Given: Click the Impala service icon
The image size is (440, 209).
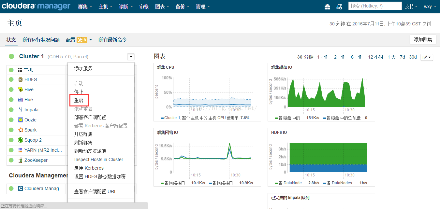Looking at the screenshot, I should coord(21,110).
